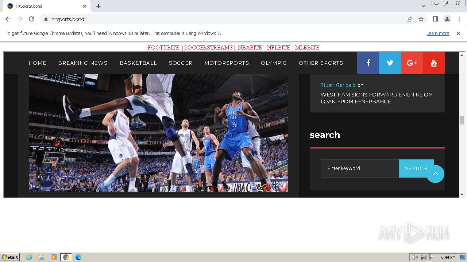The width and height of the screenshot is (467, 262).
Task: Launch Microsoft Edge from the taskbar
Action: pos(78,257)
